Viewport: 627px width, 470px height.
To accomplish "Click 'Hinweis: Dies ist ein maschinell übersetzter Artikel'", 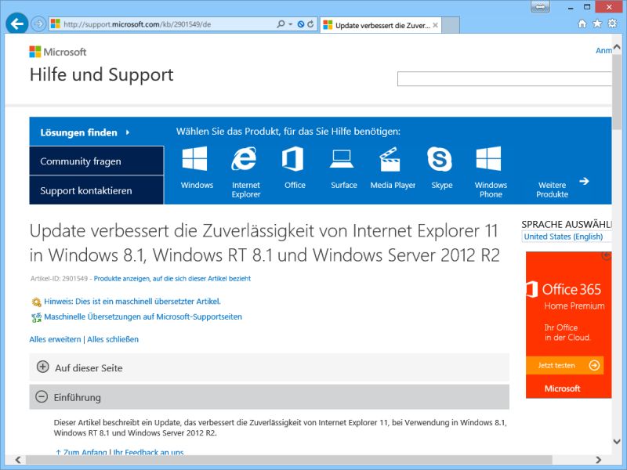I will pos(132,302).
